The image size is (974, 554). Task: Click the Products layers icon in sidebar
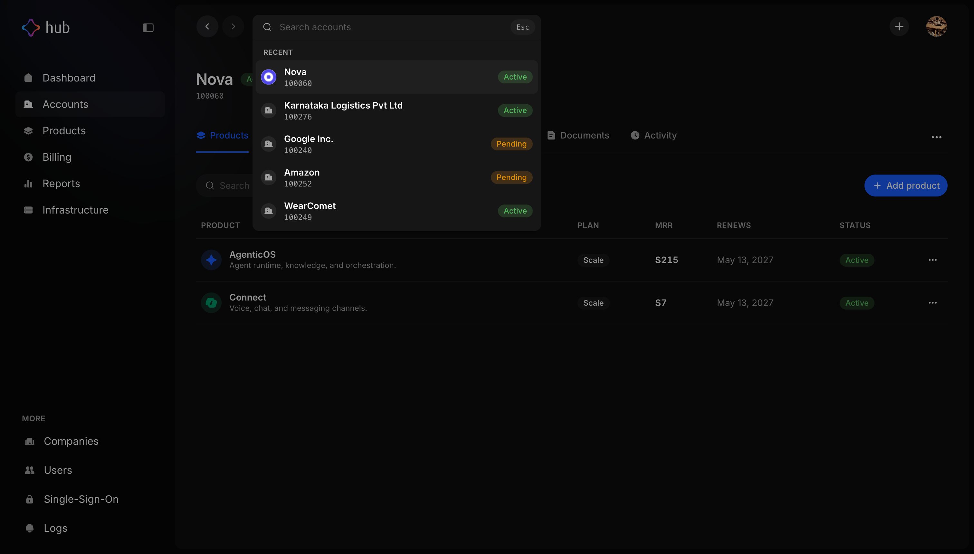[29, 130]
